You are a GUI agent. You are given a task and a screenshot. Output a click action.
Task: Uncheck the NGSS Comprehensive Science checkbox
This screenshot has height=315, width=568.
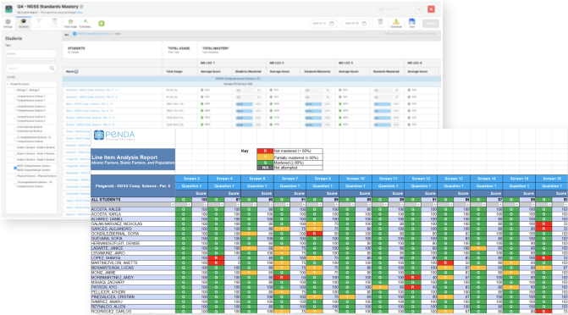(15, 168)
